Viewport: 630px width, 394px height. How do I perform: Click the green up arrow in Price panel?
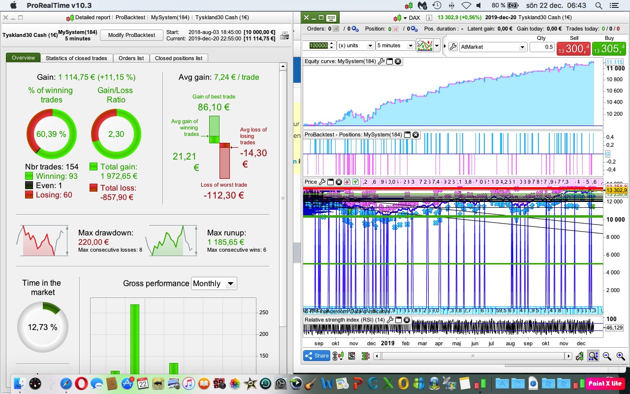click(355, 182)
